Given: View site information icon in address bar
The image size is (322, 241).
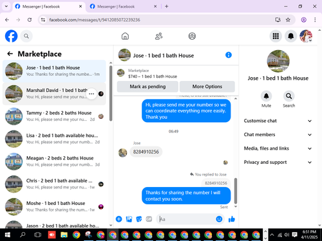Looking at the screenshot, I should click(43, 20).
